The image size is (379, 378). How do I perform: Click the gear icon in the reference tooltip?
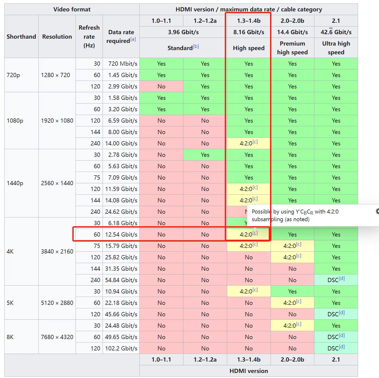(x=377, y=211)
